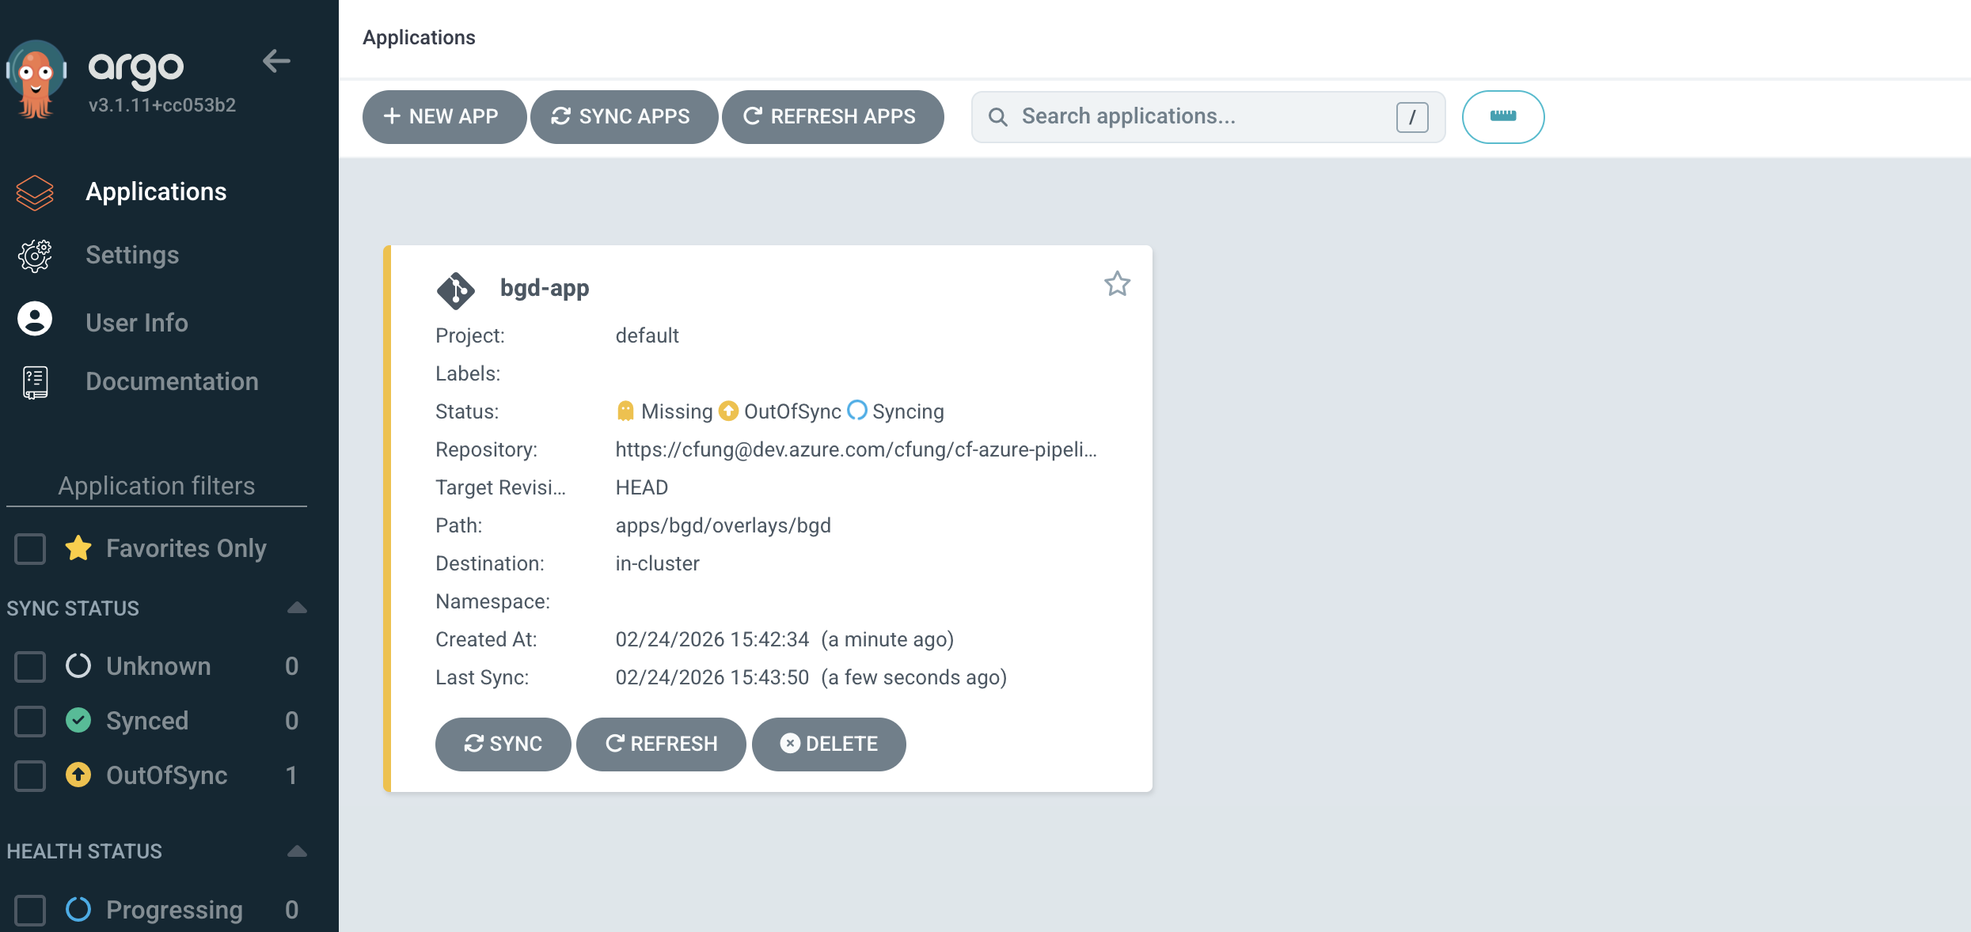
Task: View User Info in the sidebar
Action: pos(136,322)
